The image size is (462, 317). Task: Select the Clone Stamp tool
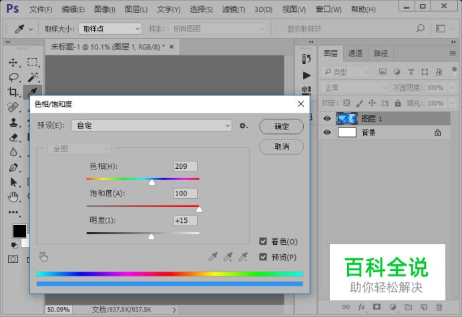(13, 122)
